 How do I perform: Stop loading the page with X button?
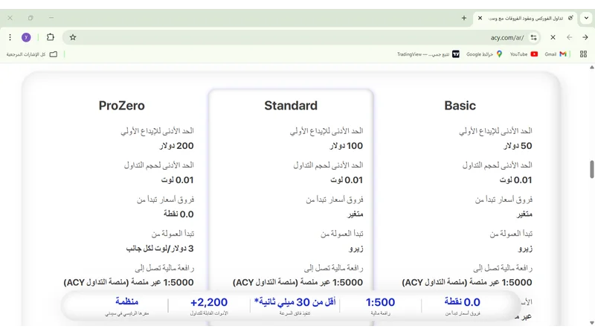coord(553,37)
